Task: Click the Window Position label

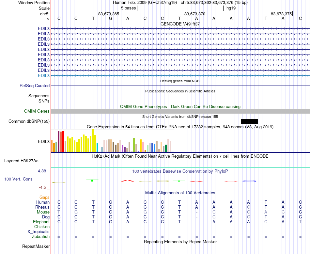Action: (34, 3)
